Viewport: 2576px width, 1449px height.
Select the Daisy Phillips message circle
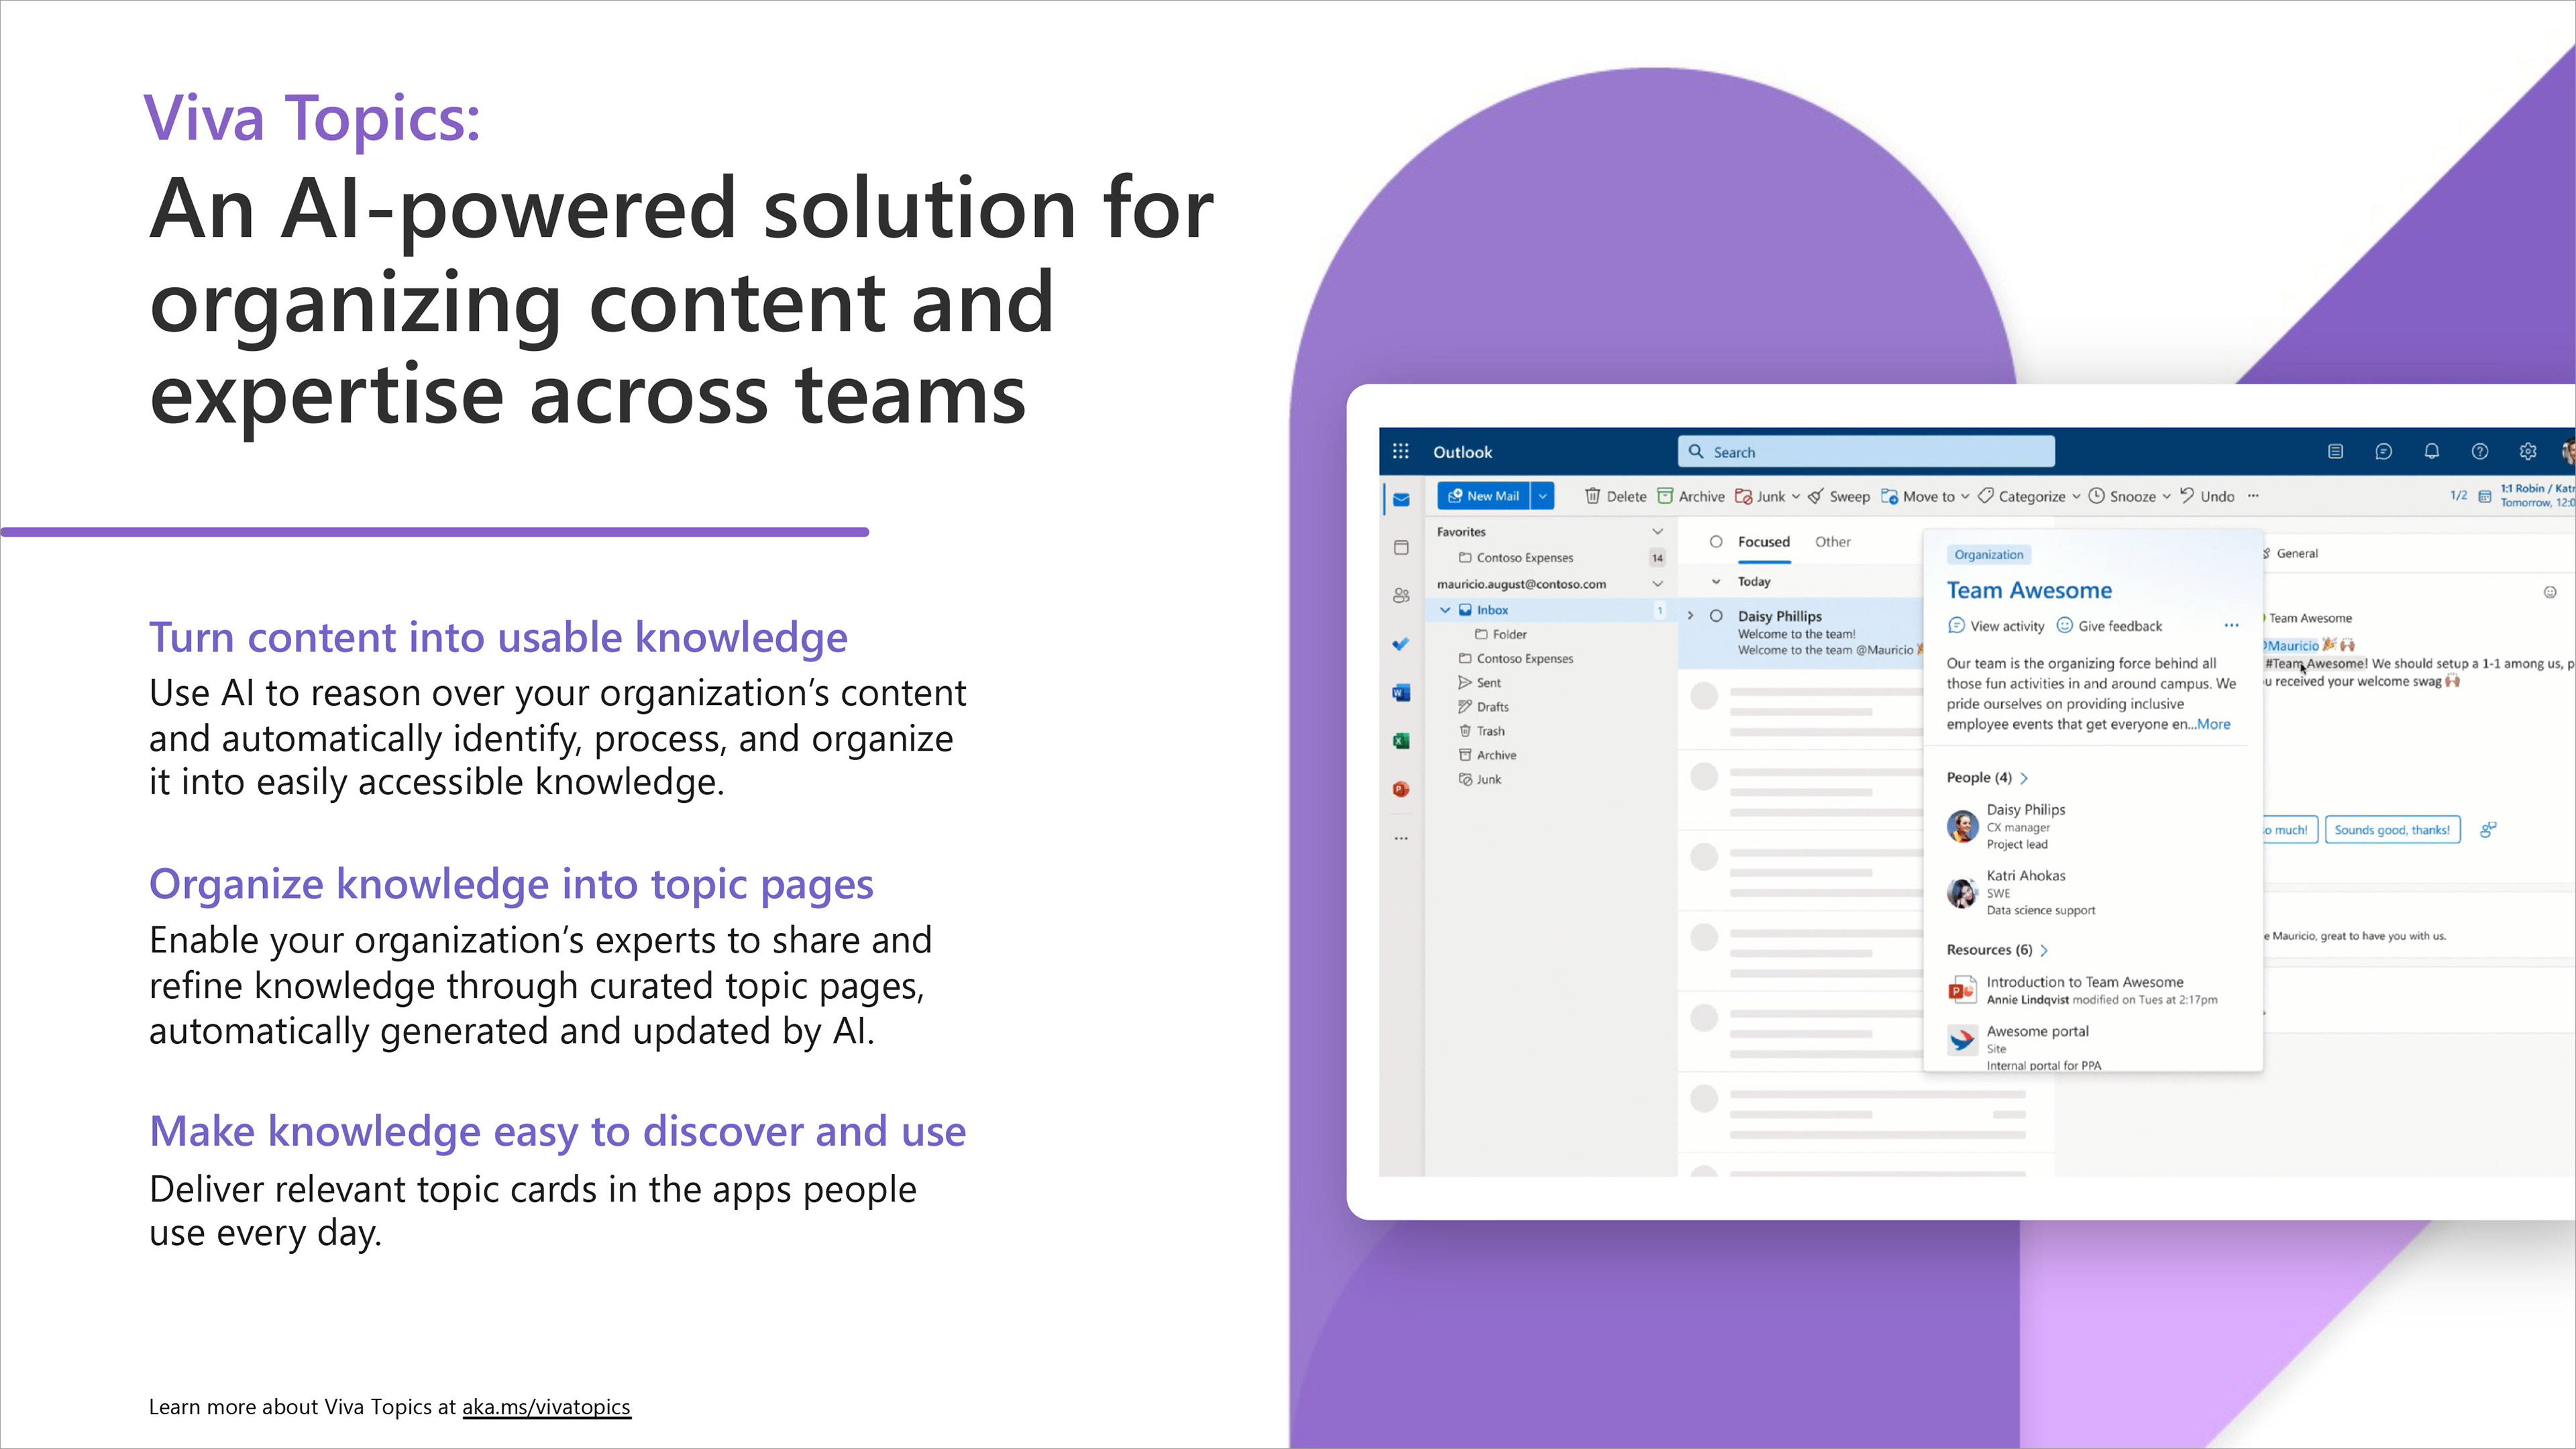point(1716,616)
